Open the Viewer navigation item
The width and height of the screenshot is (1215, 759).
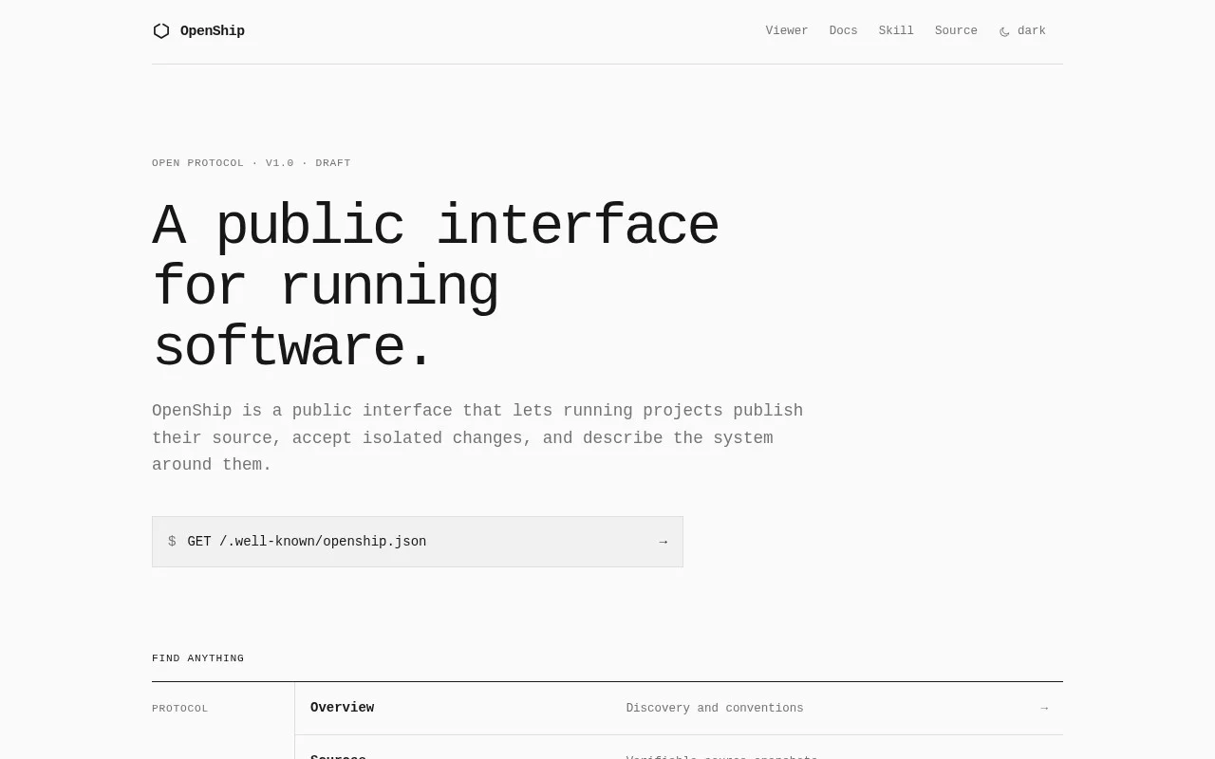pos(787,31)
